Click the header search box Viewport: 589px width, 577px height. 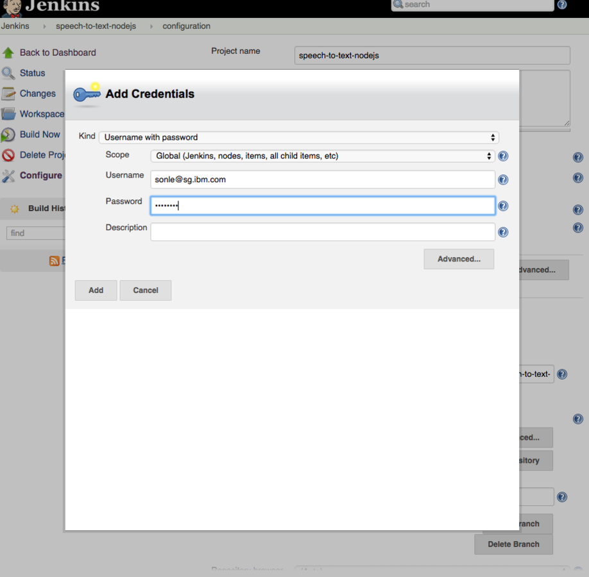473,5
